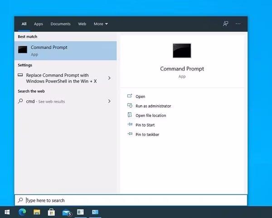Click the search box magnifier icon
The image size is (272, 218).
click(x=20, y=200)
